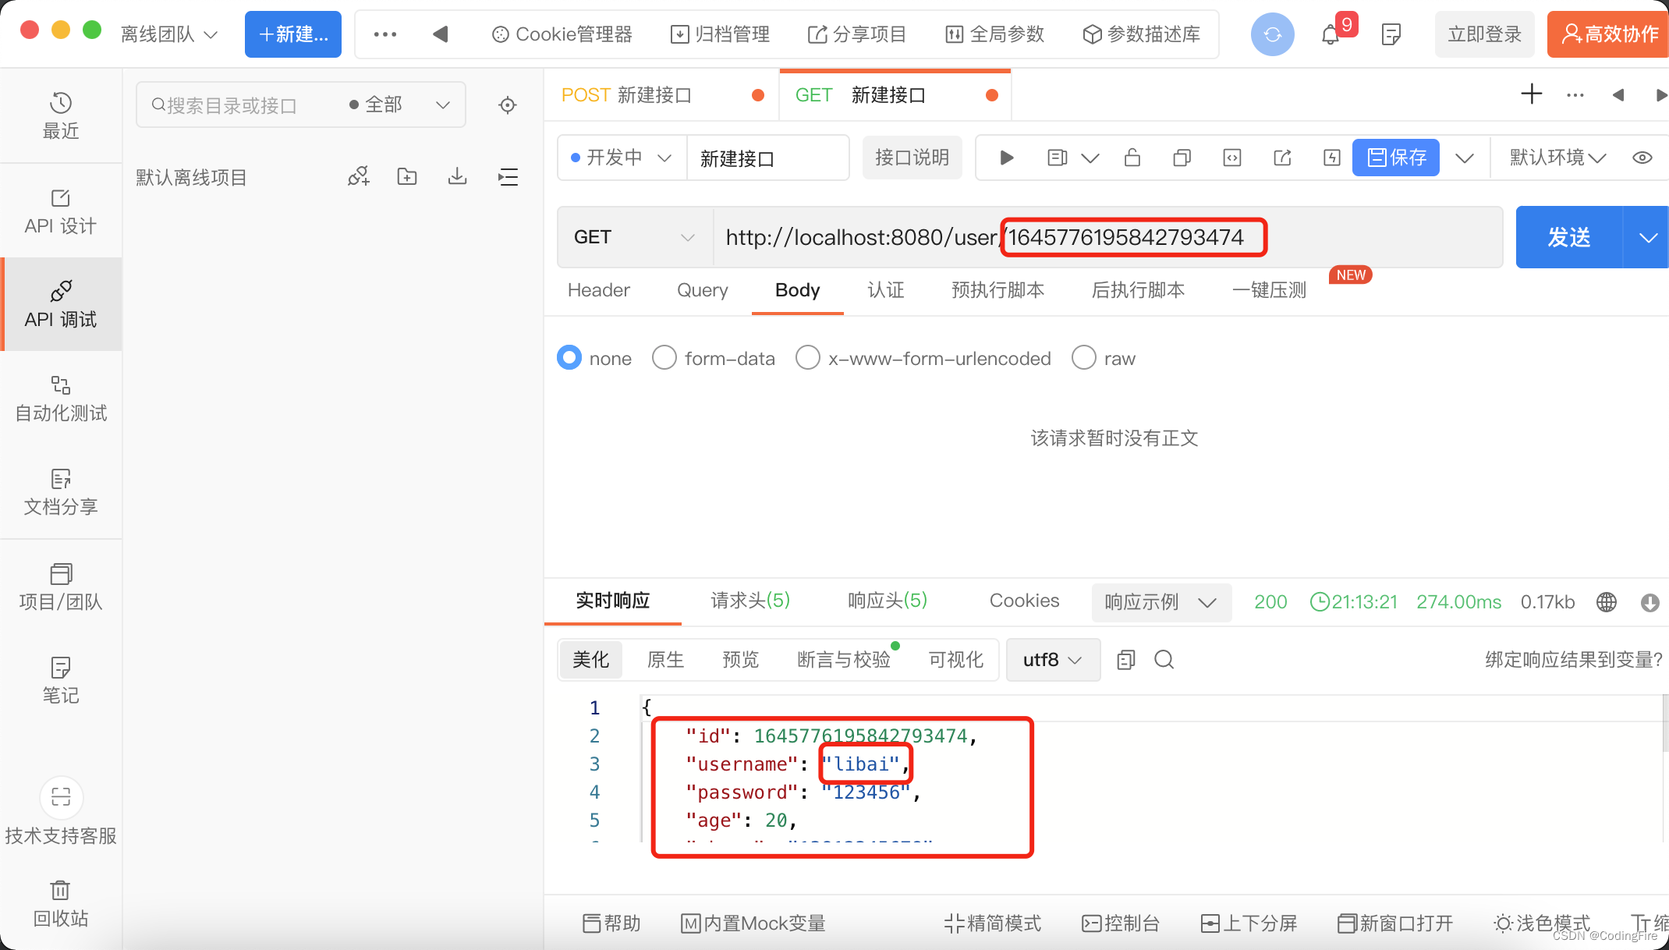1669x950 pixels.
Task: Switch to the POST 新建接口 tab
Action: pos(661,95)
